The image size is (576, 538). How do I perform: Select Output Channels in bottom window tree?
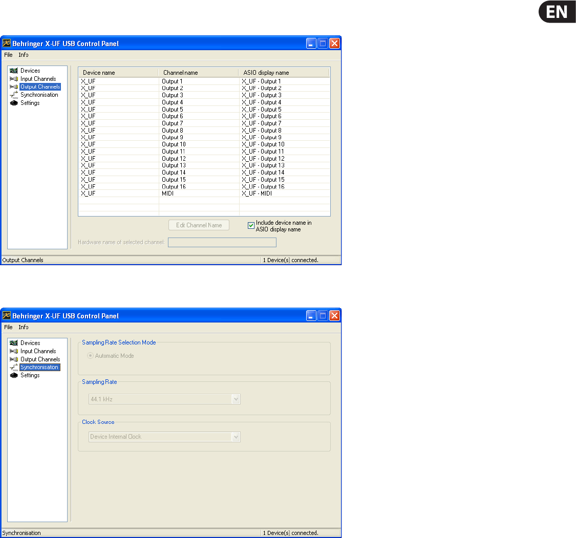click(x=40, y=359)
